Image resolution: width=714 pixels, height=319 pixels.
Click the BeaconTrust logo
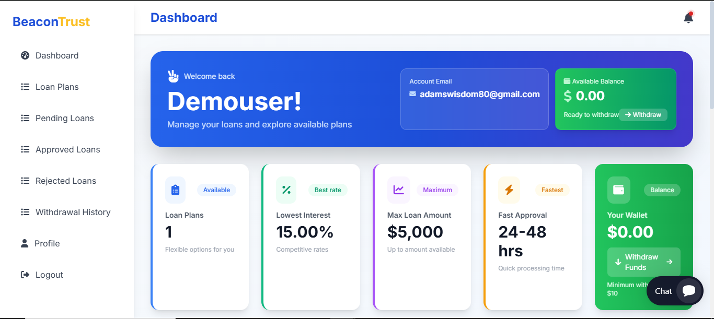[x=51, y=22]
